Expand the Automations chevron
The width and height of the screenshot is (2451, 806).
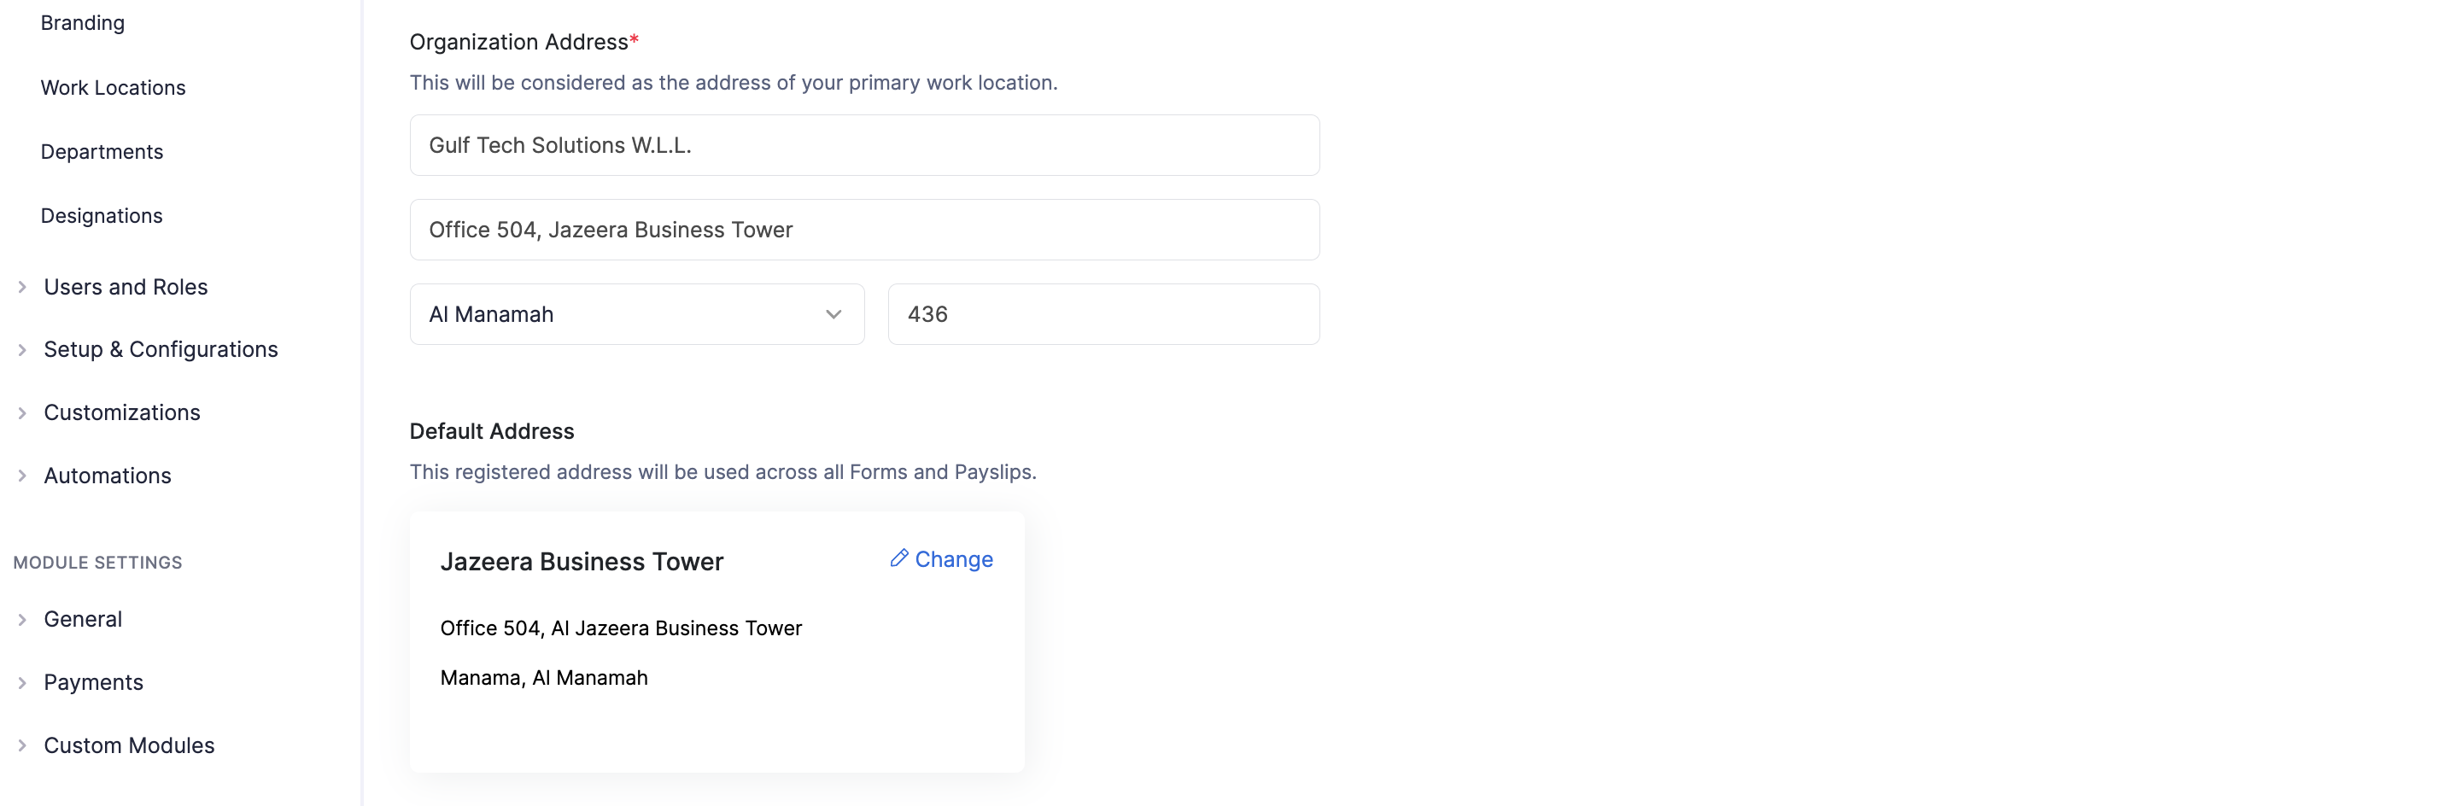pos(22,476)
